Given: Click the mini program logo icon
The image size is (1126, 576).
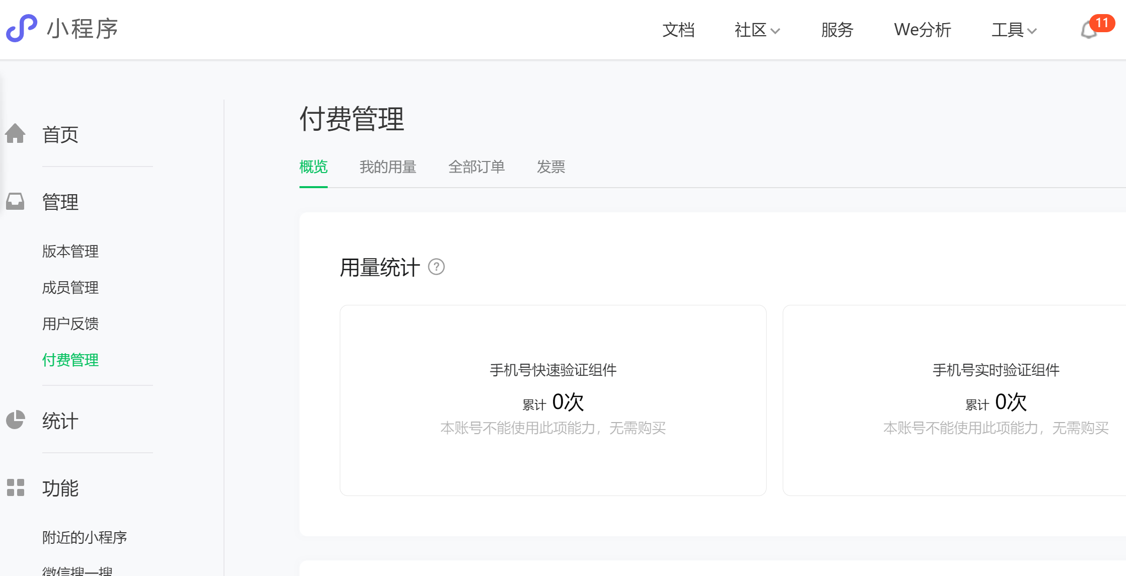Looking at the screenshot, I should click(x=22, y=28).
